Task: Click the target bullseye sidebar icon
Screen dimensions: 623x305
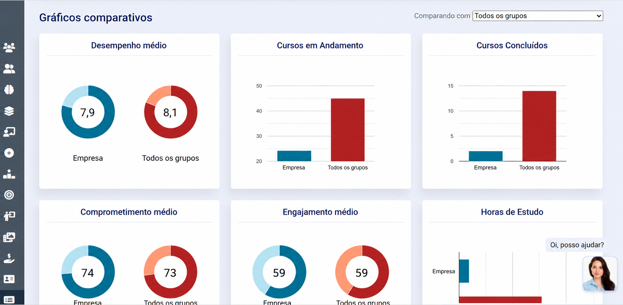Action: point(9,195)
